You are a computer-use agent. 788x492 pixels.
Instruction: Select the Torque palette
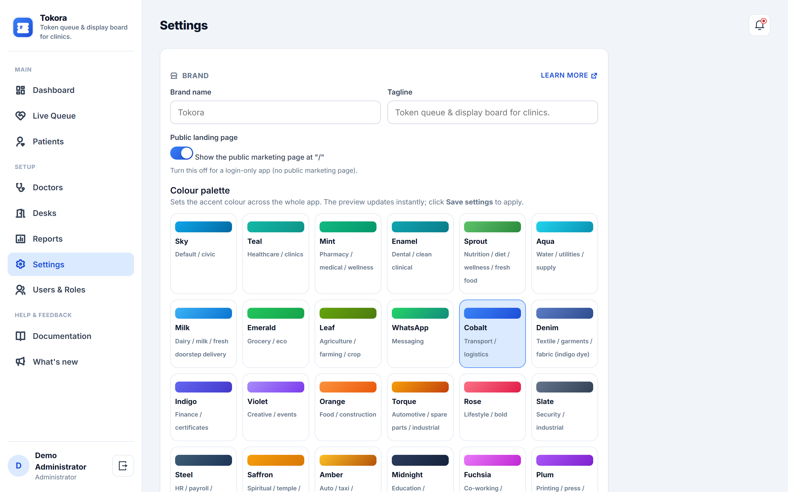[420, 407]
